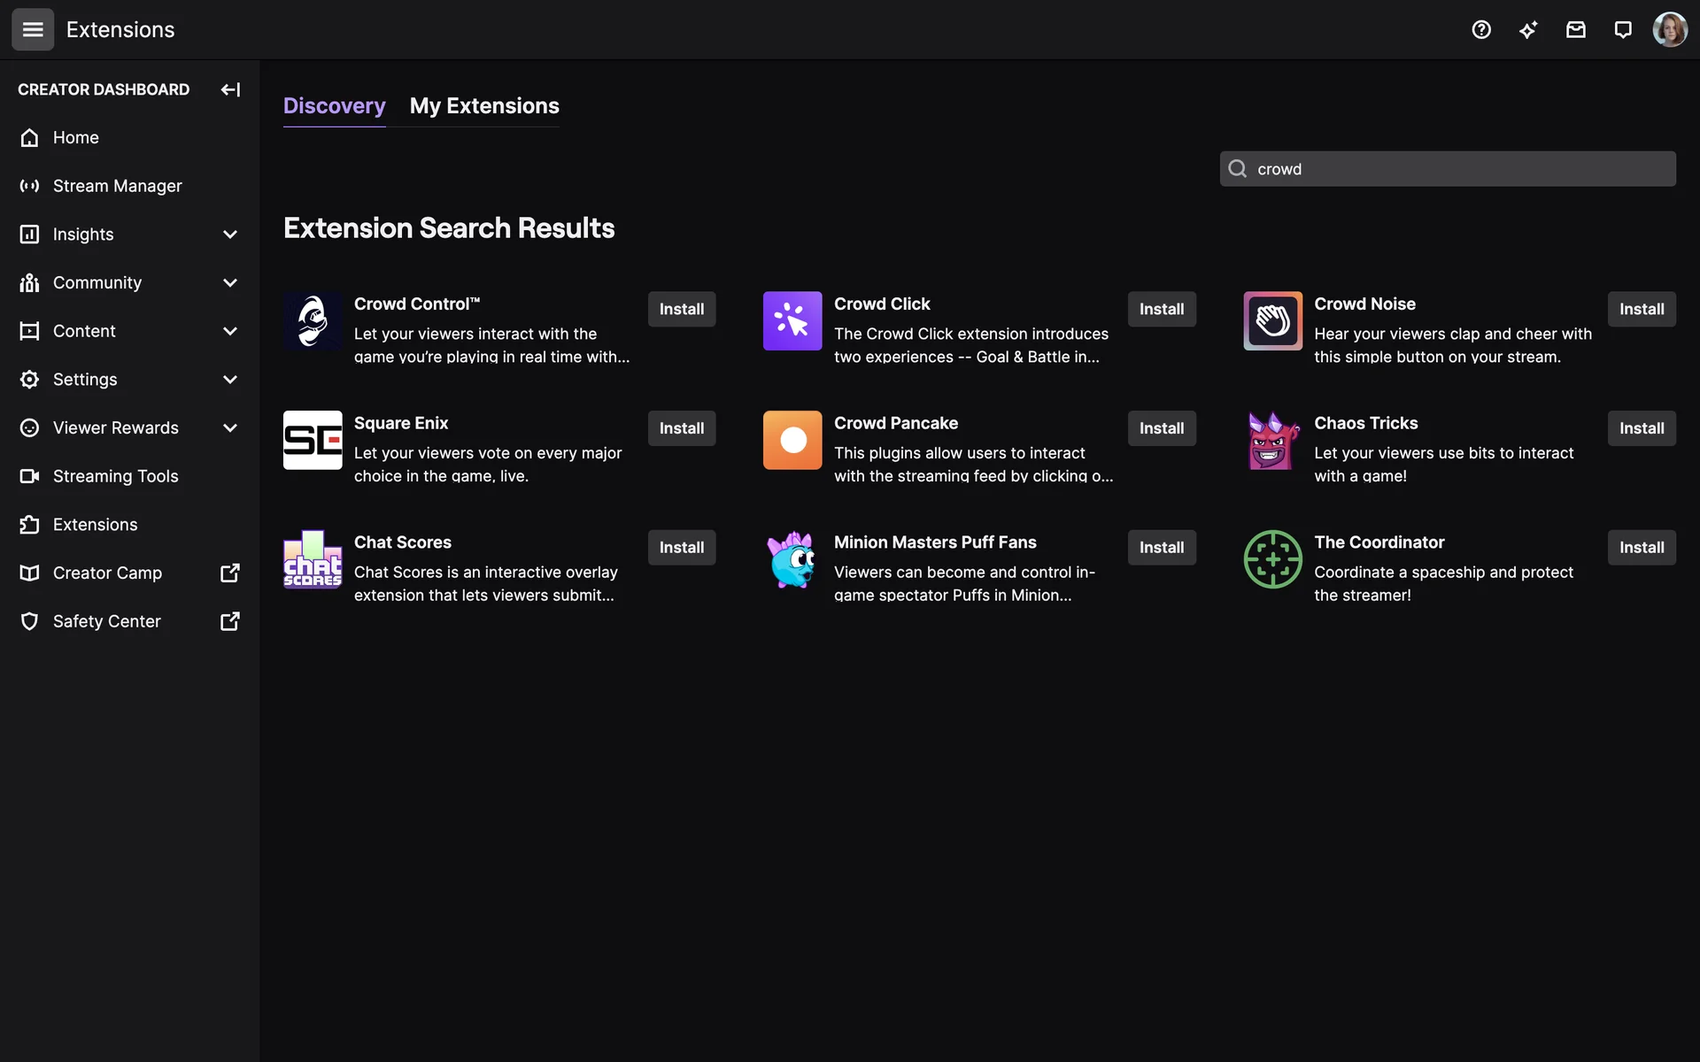The image size is (1700, 1062).
Task: Open Creator Camp external link icon
Action: click(229, 573)
